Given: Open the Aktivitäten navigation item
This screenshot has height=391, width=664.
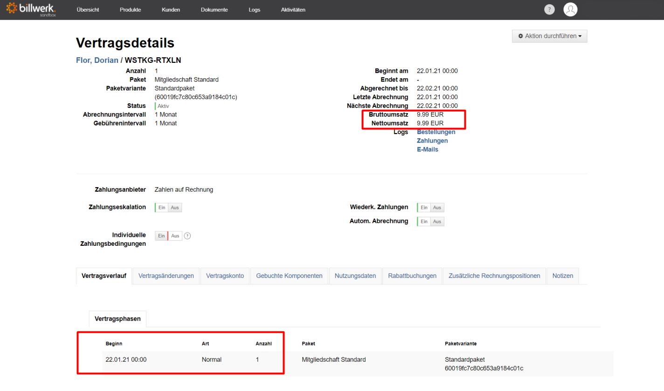Looking at the screenshot, I should pyautogui.click(x=293, y=10).
